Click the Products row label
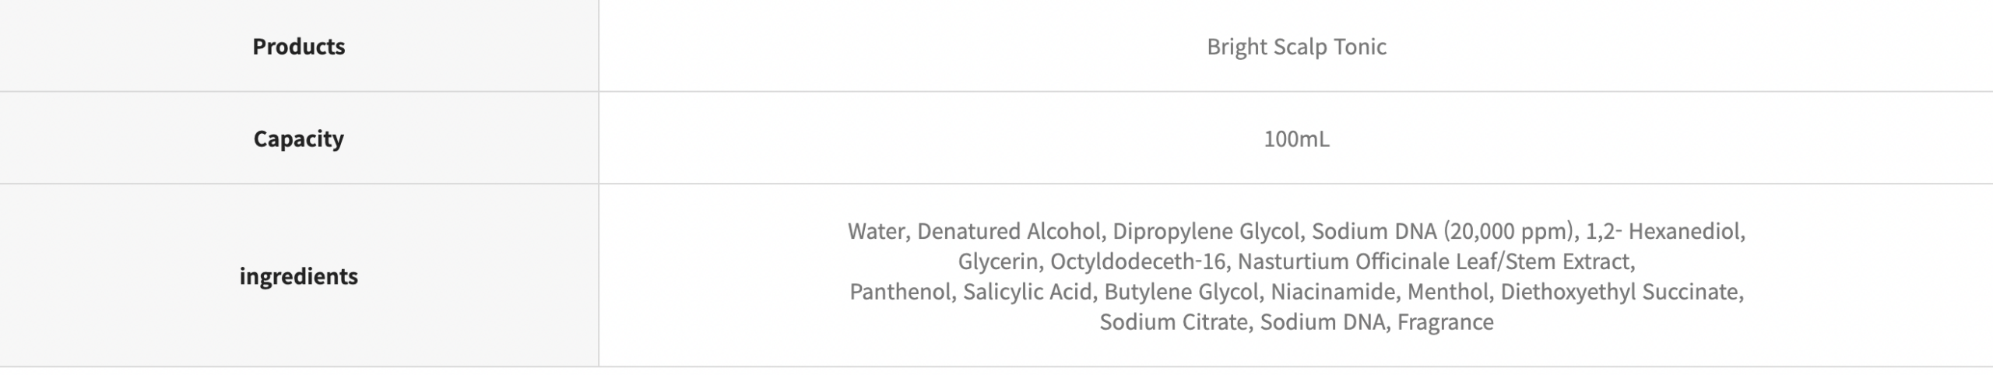1993x375 pixels. [298, 47]
